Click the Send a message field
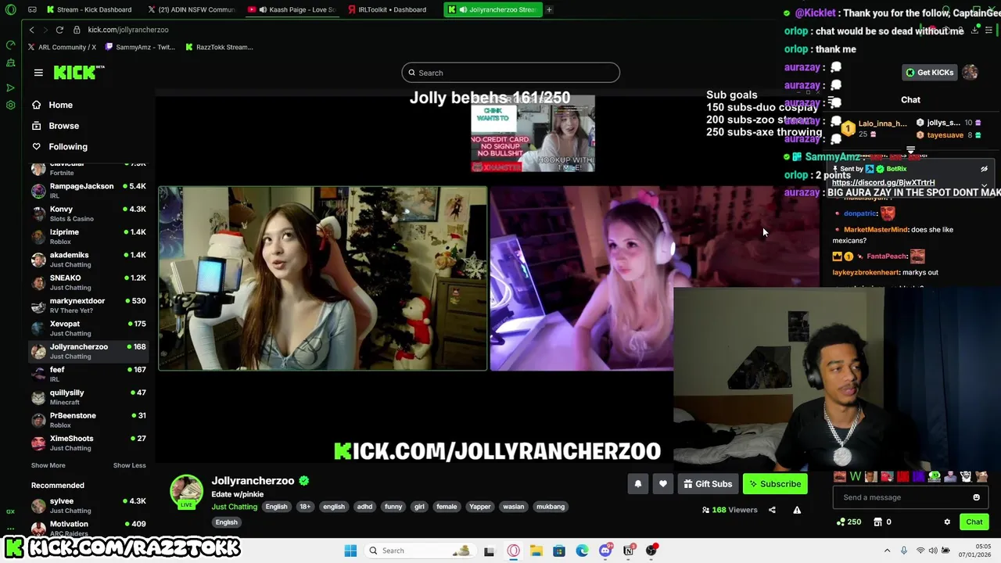This screenshot has height=563, width=1001. (x=902, y=497)
